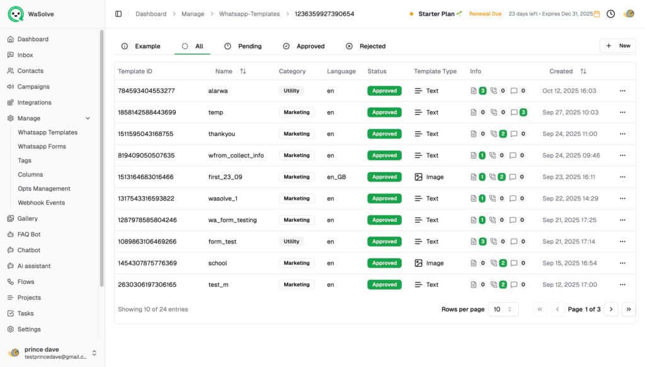
Task: Open Whatsapp-Templates breadcrumb link
Action: click(249, 14)
